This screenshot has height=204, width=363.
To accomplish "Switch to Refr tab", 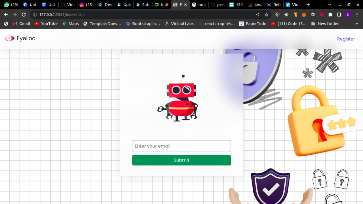I will [273, 5].
